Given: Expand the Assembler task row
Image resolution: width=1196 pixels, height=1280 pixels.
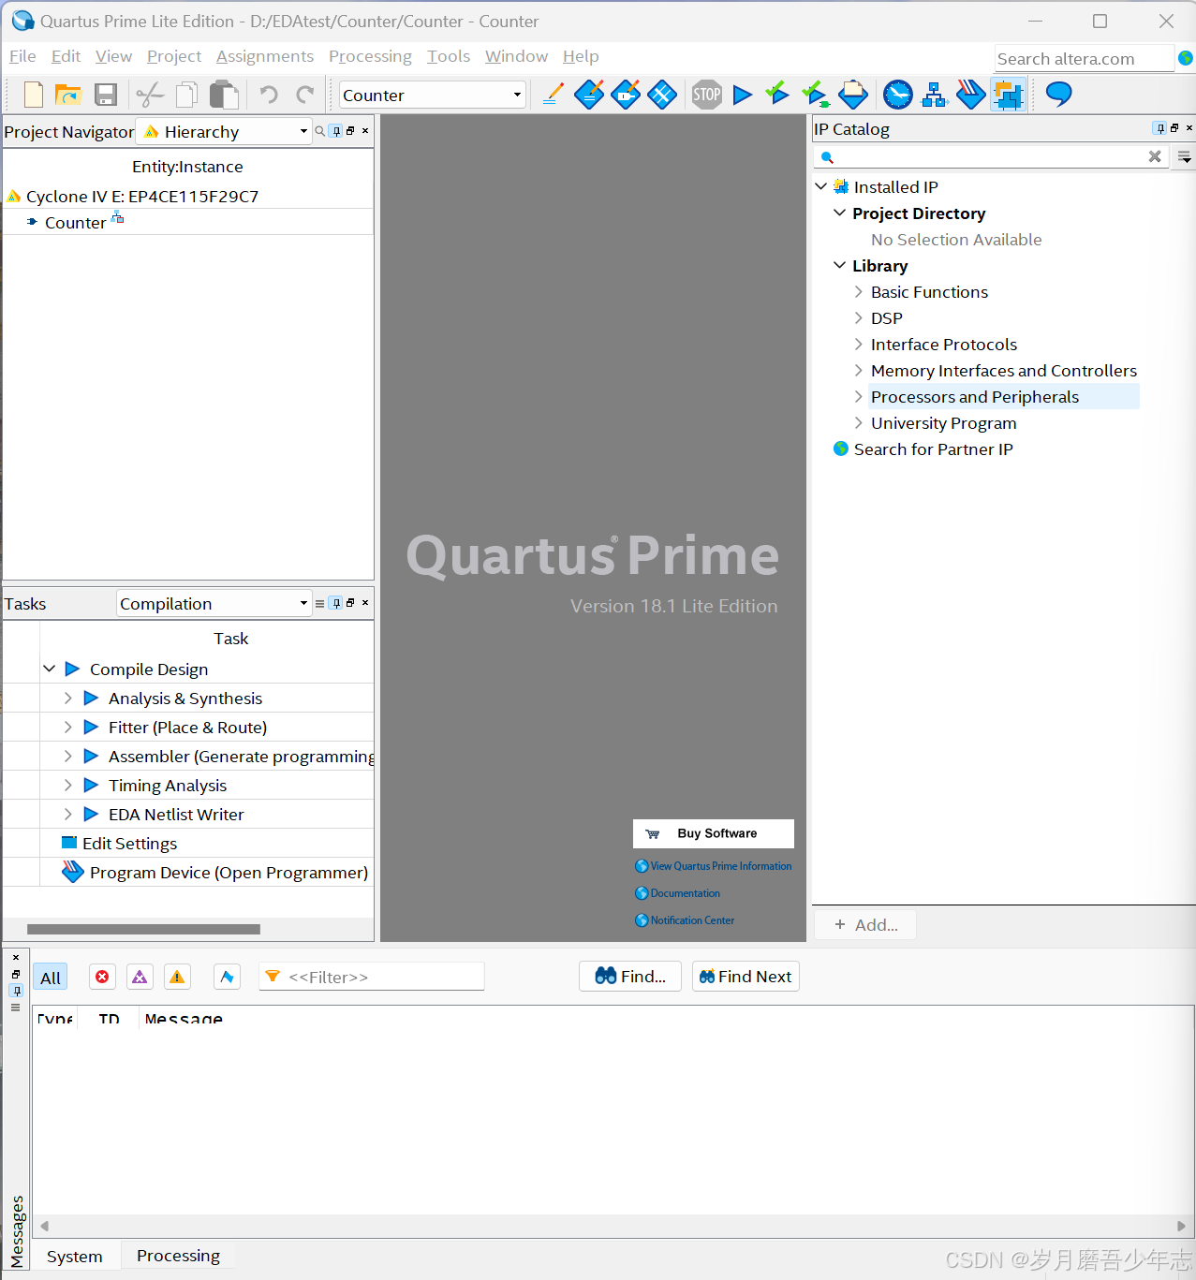Looking at the screenshot, I should coord(67,756).
